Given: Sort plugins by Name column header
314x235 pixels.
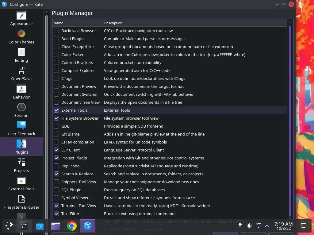Looking at the screenshot, I should click(78, 23).
